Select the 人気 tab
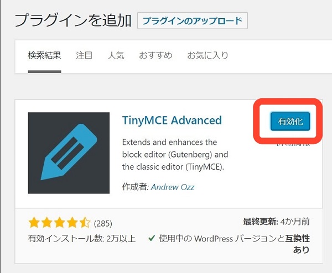Screen dimensions: 332x273 tap(116, 55)
